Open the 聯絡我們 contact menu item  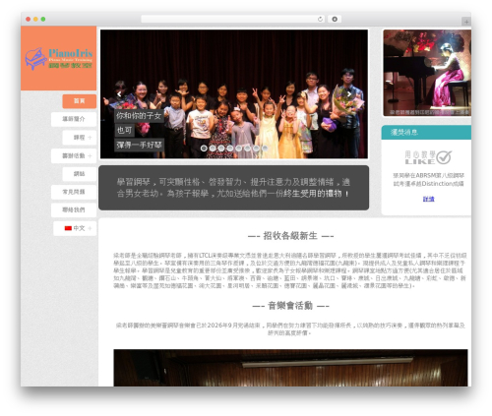coord(74,210)
